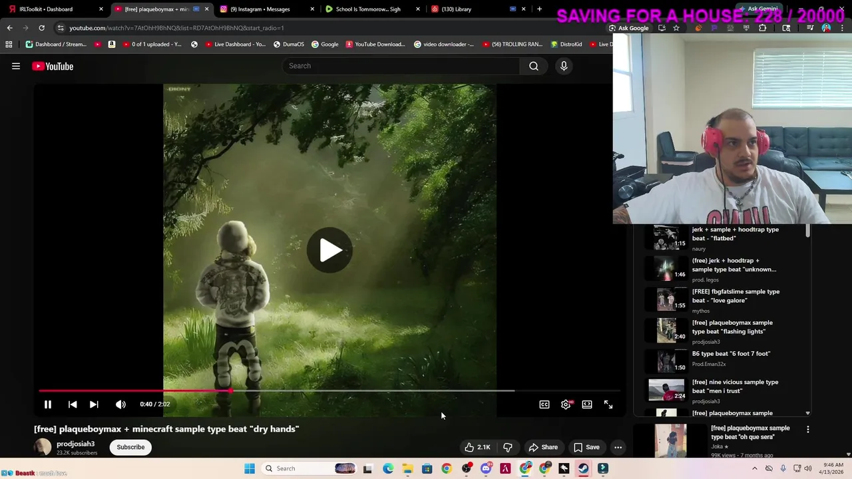Show hidden system tray icons chevron
The height and width of the screenshot is (479, 852).
754,468
